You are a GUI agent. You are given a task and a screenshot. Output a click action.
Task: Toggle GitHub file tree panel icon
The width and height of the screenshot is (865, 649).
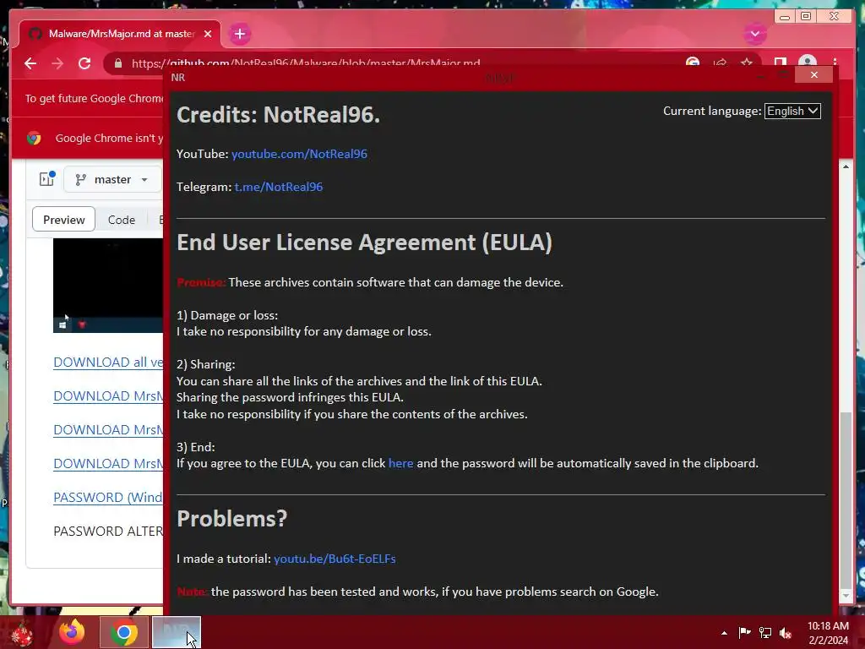click(x=47, y=179)
